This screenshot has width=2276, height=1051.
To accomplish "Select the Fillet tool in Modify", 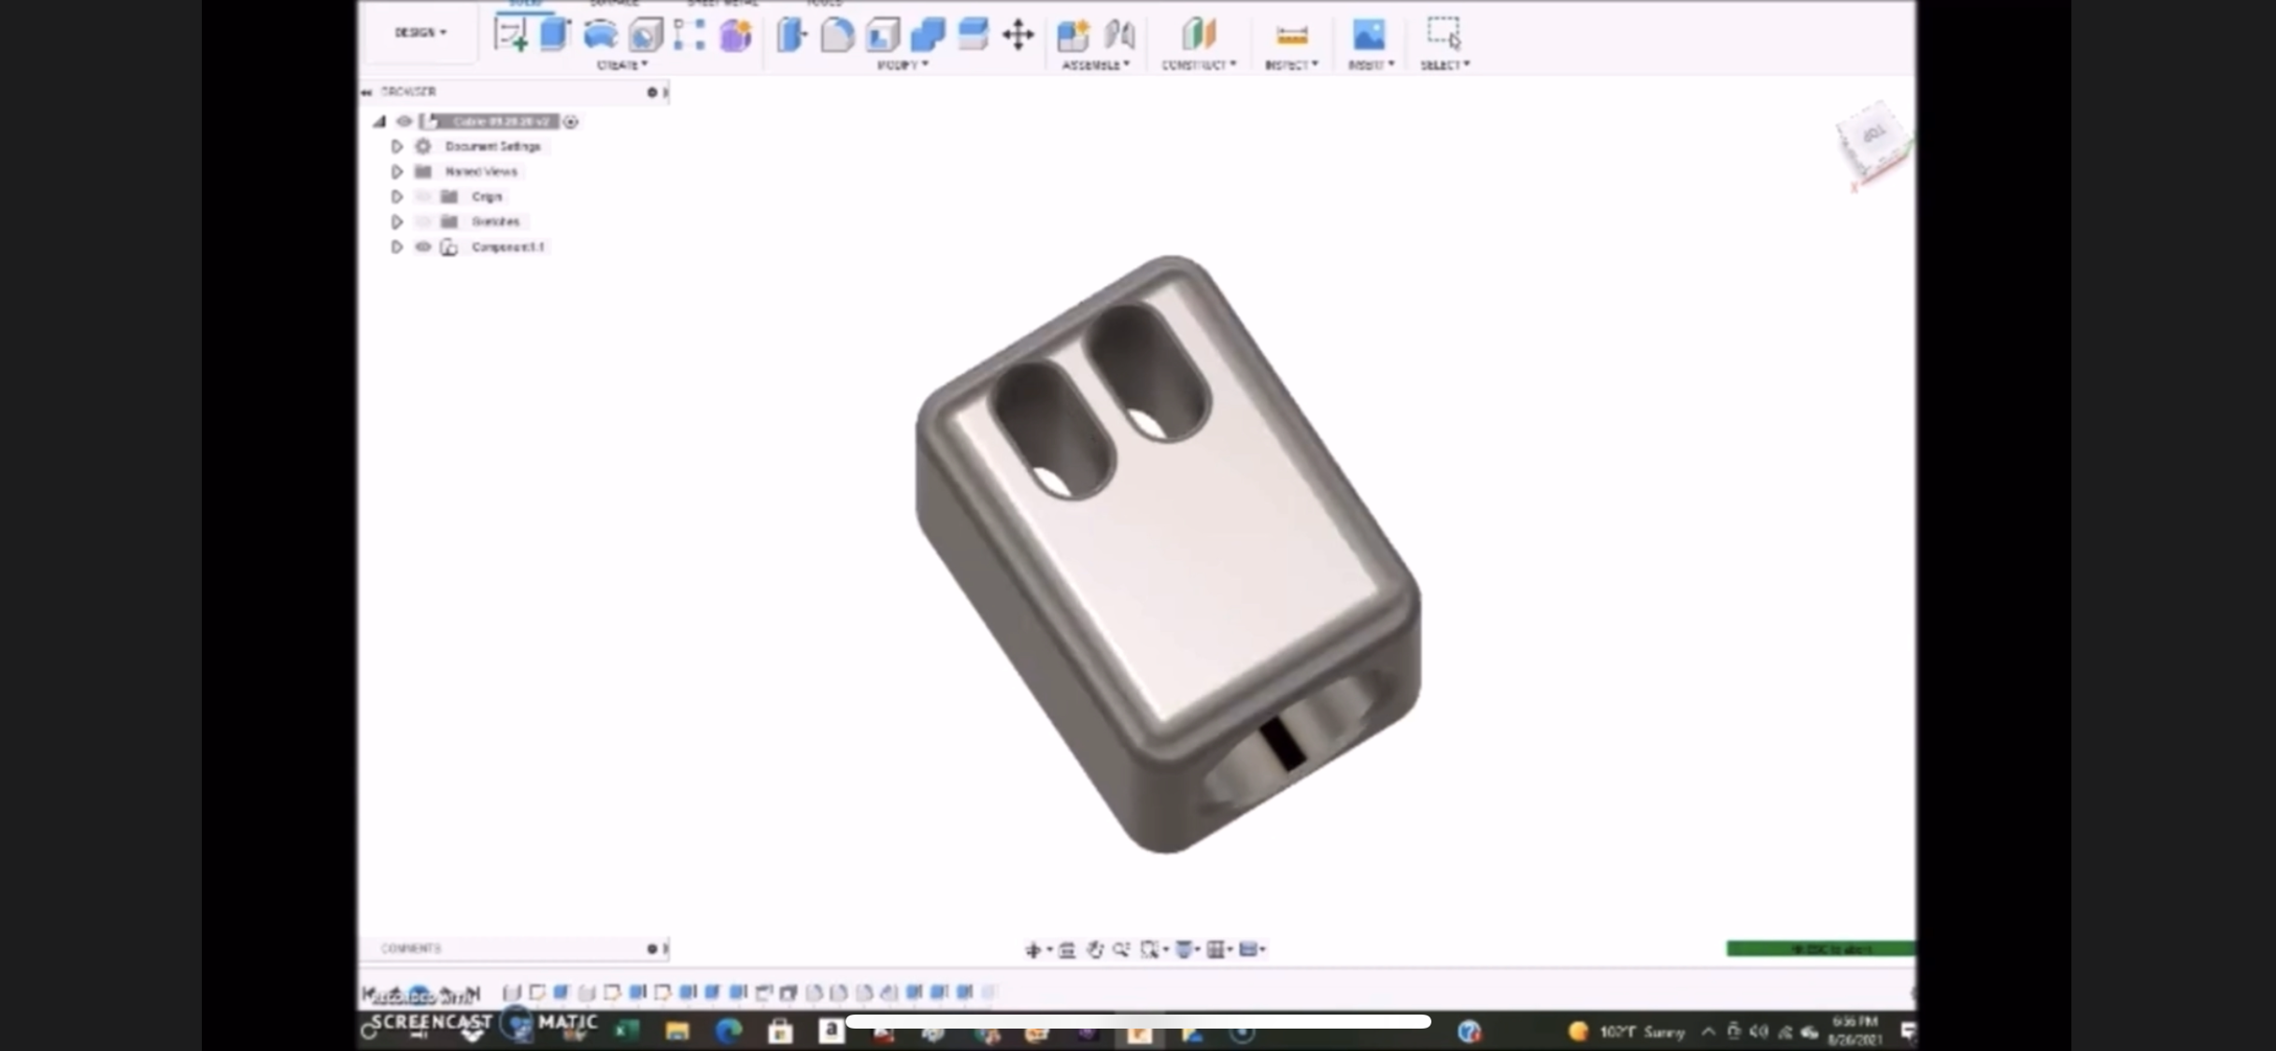I will tap(837, 36).
